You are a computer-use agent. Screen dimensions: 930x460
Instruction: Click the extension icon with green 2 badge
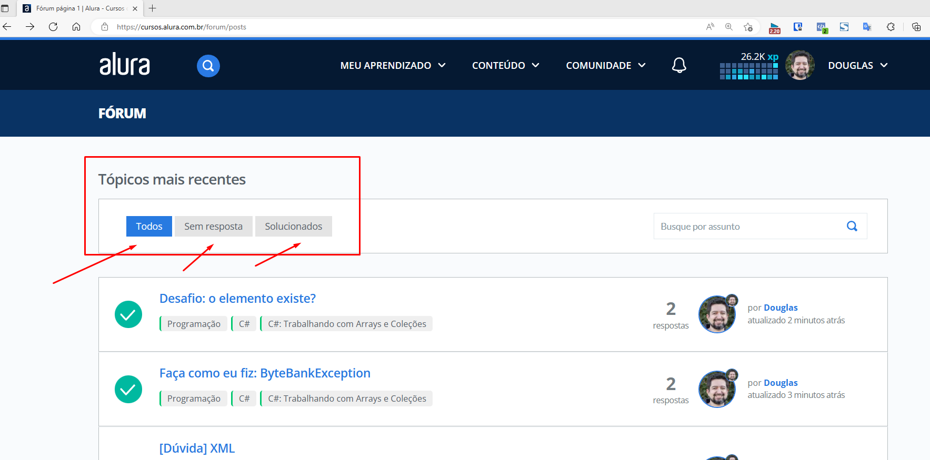coord(822,27)
